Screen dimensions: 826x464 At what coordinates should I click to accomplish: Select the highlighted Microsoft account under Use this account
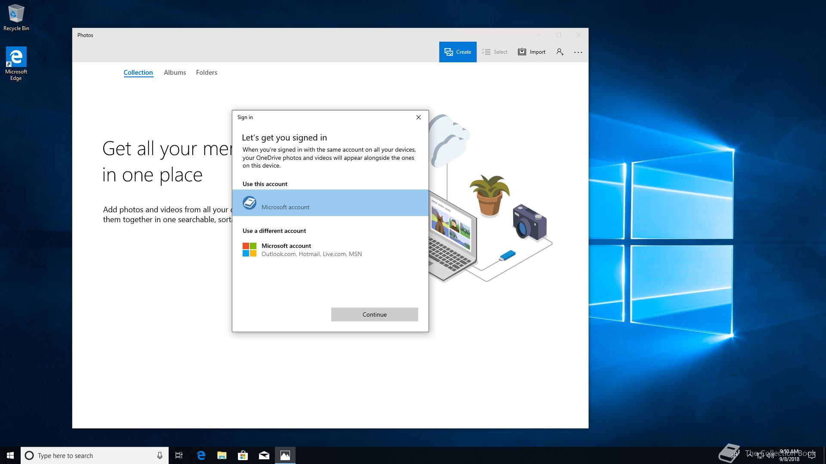pos(330,203)
